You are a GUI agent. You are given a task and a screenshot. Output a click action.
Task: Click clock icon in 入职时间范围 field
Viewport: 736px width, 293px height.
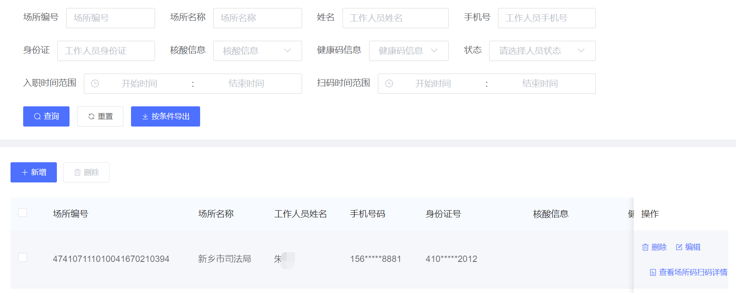[95, 84]
